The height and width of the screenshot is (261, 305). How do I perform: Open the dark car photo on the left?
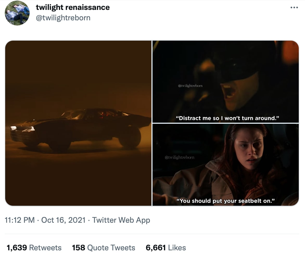pyautogui.click(x=78, y=123)
